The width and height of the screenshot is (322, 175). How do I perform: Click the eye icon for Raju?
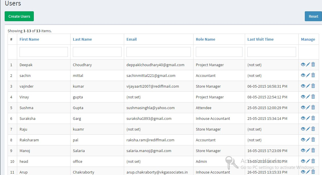[303, 129]
